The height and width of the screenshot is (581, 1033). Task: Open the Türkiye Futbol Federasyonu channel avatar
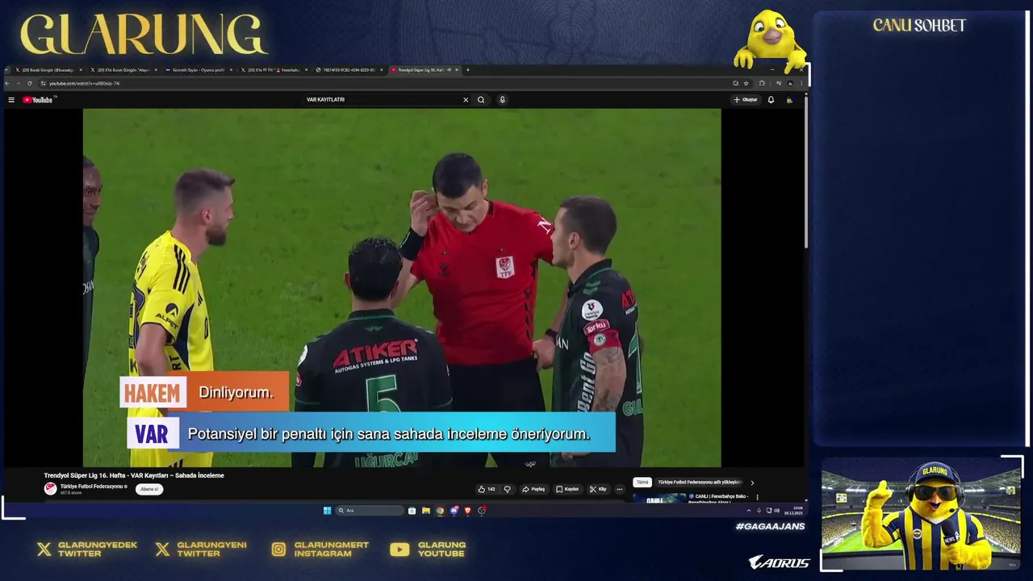coord(50,489)
